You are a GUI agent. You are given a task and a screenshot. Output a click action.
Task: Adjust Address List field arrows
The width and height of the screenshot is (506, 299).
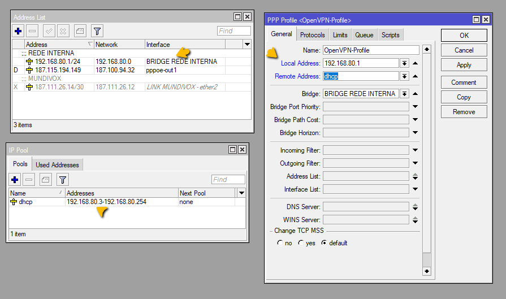point(416,176)
